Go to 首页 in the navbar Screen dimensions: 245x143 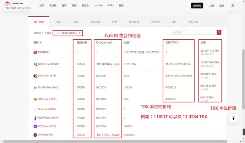pyautogui.click(x=42, y=5)
